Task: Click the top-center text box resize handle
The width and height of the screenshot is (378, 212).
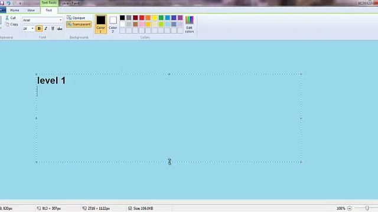Action: 169,74
